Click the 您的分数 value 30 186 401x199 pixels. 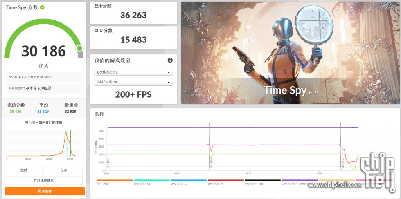(16, 112)
